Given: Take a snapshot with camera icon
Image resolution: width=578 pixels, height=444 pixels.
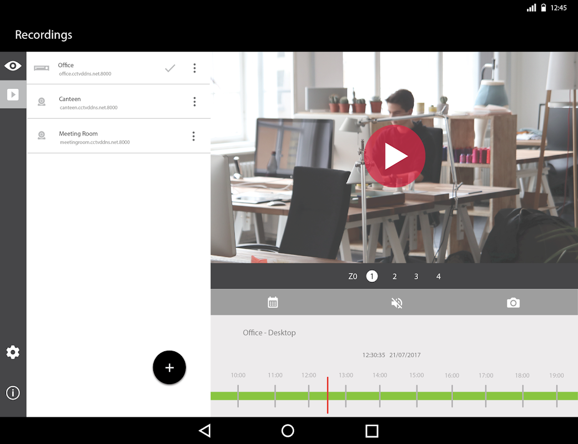Looking at the screenshot, I should [x=513, y=303].
